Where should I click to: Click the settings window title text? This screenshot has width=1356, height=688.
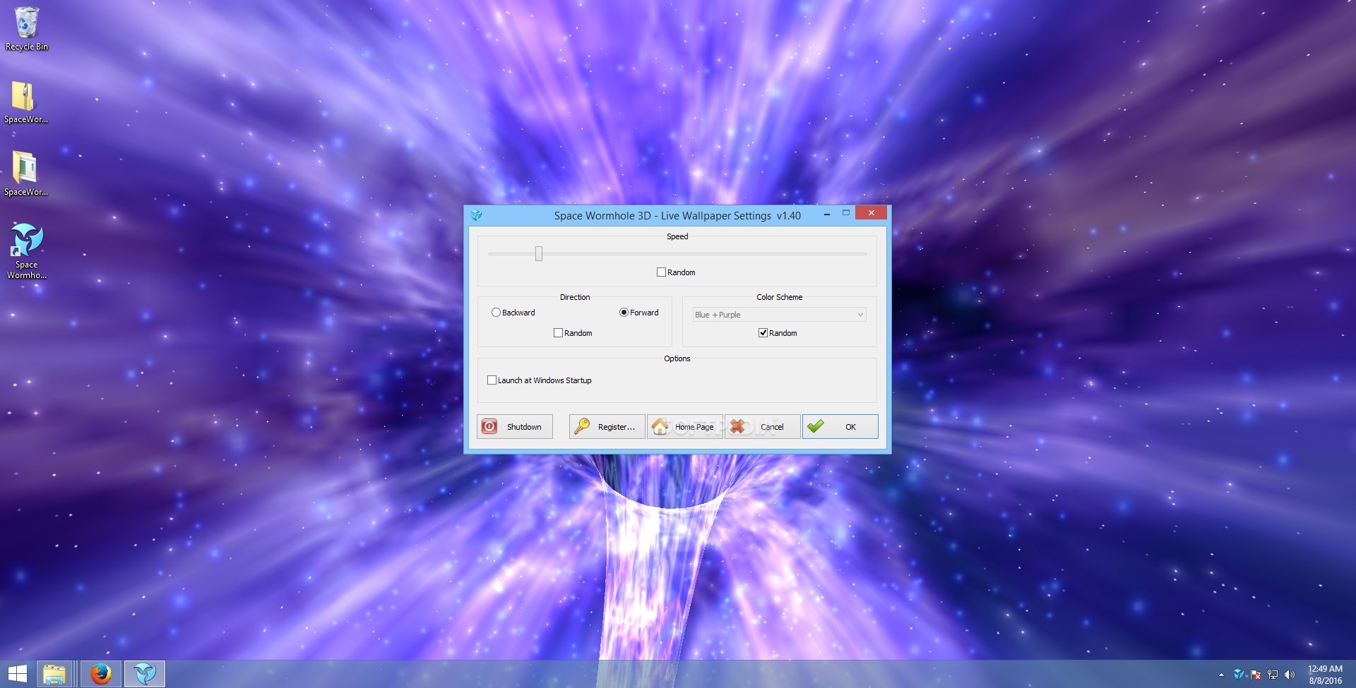677,216
